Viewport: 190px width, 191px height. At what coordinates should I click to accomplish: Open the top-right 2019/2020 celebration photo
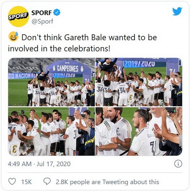139,82
